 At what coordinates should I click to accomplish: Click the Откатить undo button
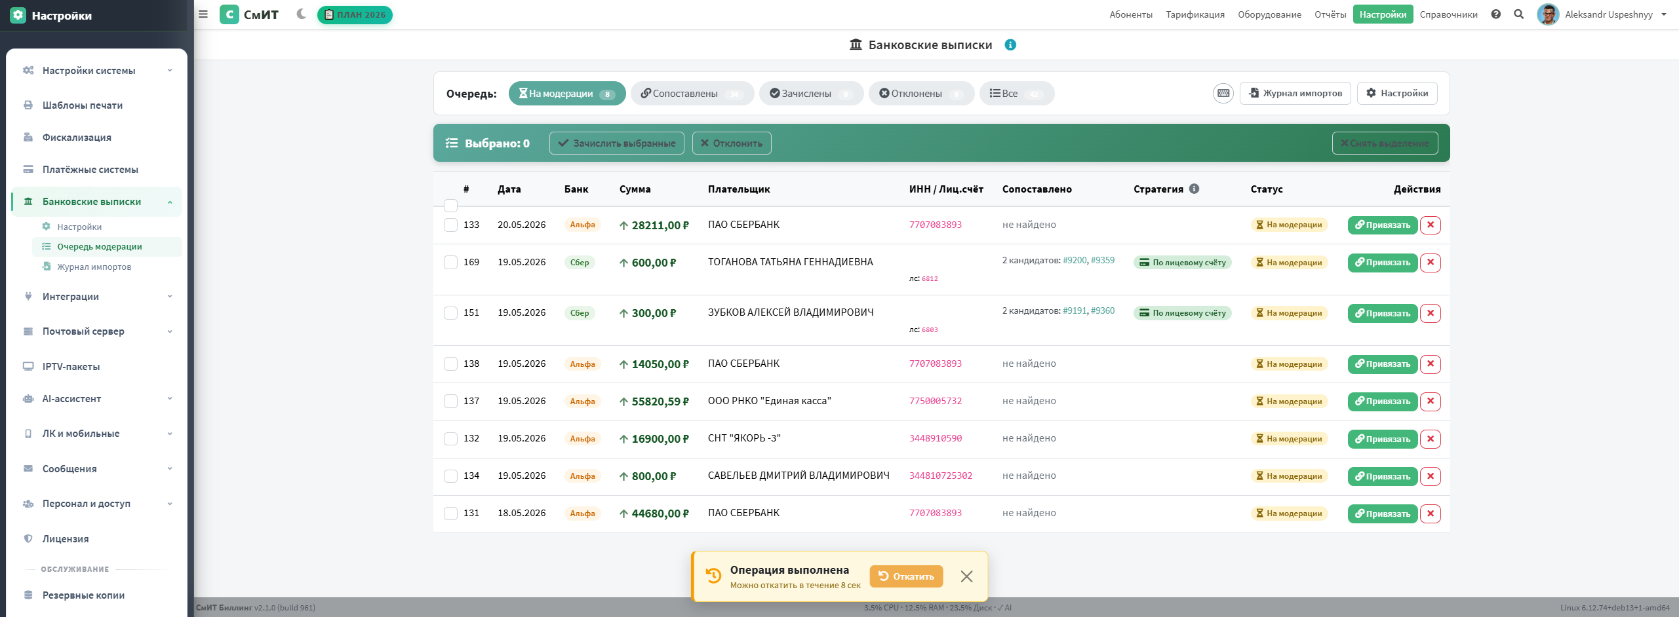pyautogui.click(x=906, y=576)
